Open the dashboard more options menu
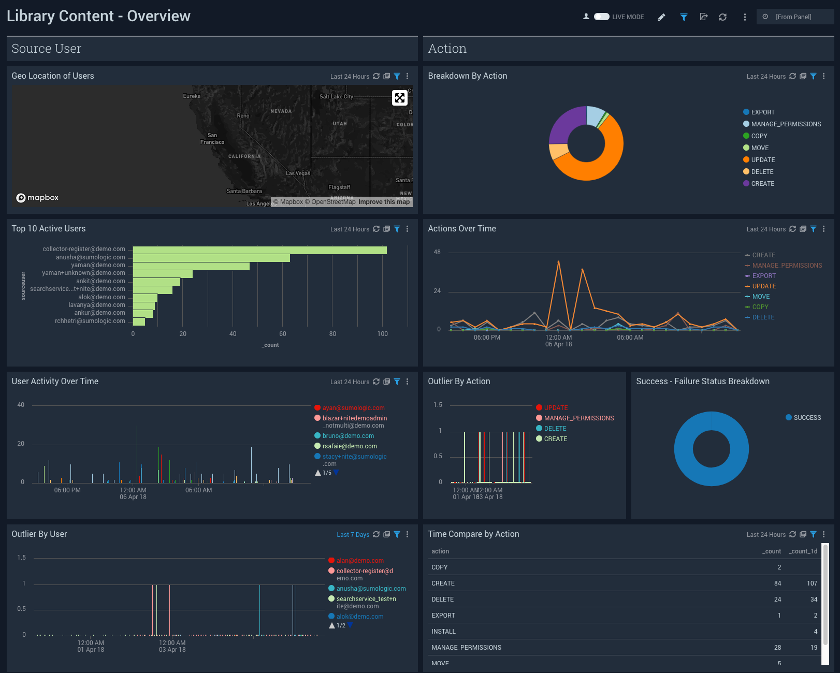 [745, 17]
